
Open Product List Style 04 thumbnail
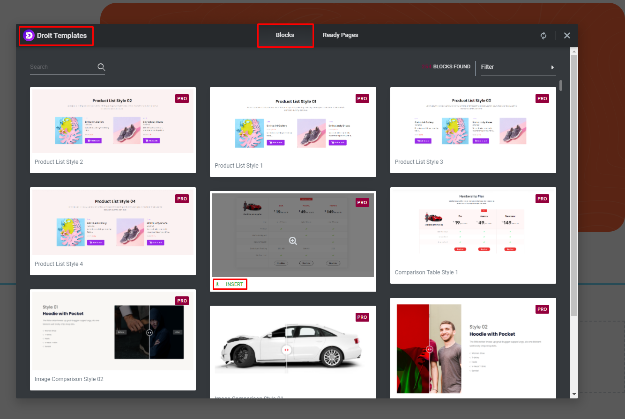pos(113,222)
